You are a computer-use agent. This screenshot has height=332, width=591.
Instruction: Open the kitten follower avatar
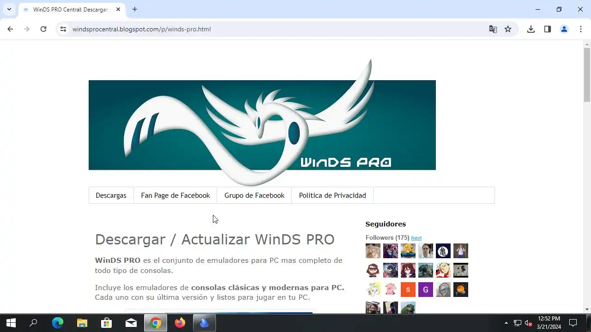tap(373, 251)
